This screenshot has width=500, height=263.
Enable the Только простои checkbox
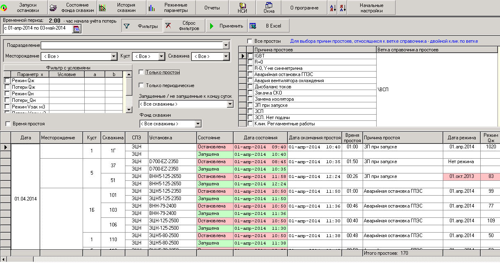point(141,72)
